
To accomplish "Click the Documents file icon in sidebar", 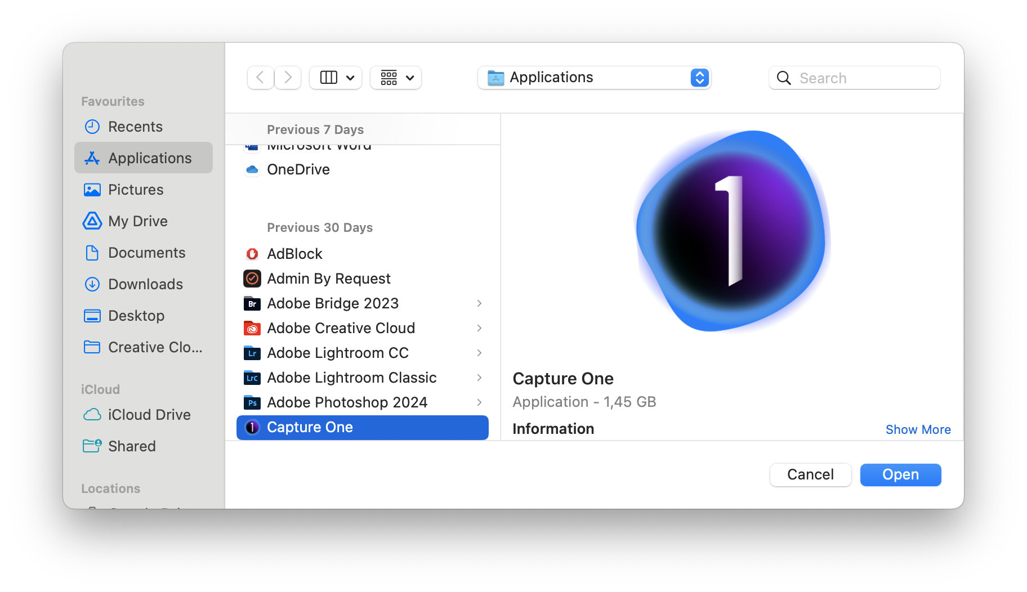I will tap(92, 253).
